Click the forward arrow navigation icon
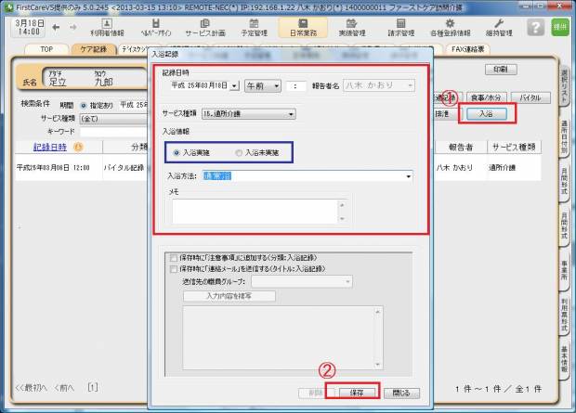 click(x=70, y=26)
